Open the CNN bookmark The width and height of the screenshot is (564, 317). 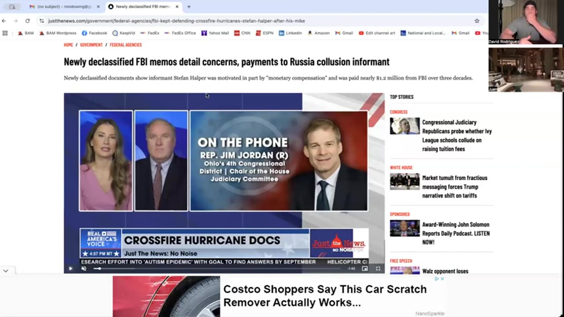pos(242,33)
